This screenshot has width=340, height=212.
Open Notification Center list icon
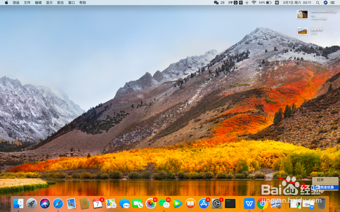click(x=333, y=3)
